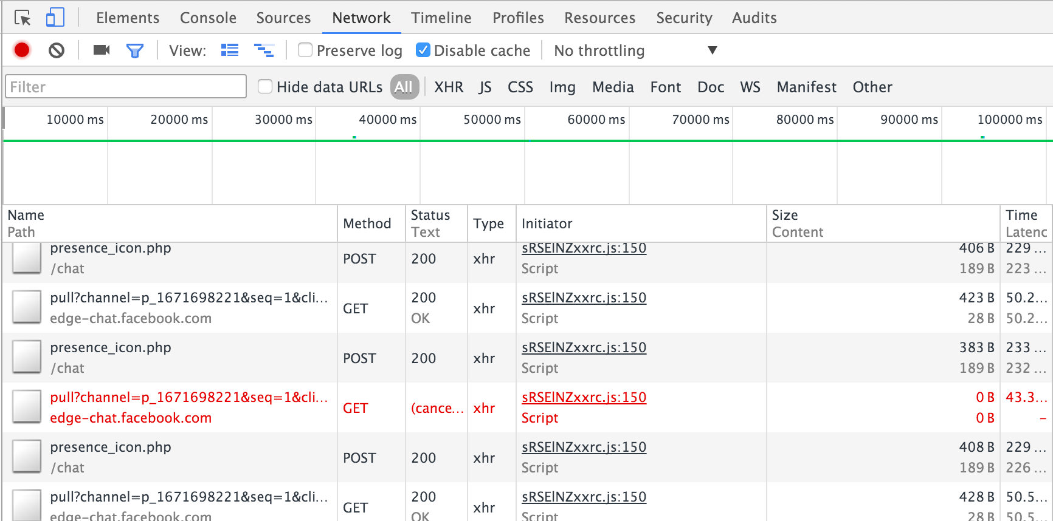Viewport: 1053px width, 521px height.
Task: Open the red sRSEINZxxrc.js:150 initiator link
Action: click(584, 397)
